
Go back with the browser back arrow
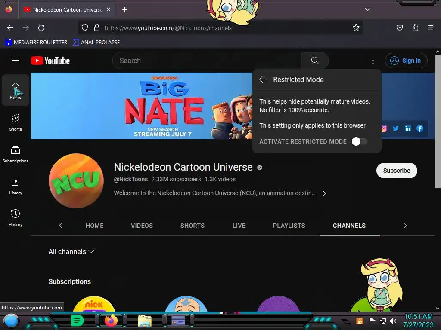click(10, 28)
